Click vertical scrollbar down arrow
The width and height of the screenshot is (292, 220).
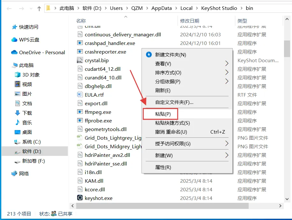pyautogui.click(x=287, y=199)
